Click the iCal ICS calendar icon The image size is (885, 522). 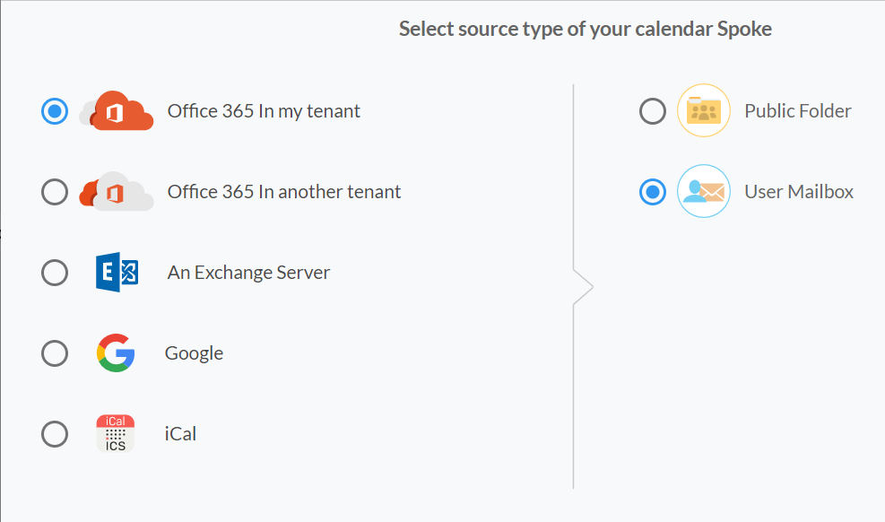pyautogui.click(x=115, y=433)
